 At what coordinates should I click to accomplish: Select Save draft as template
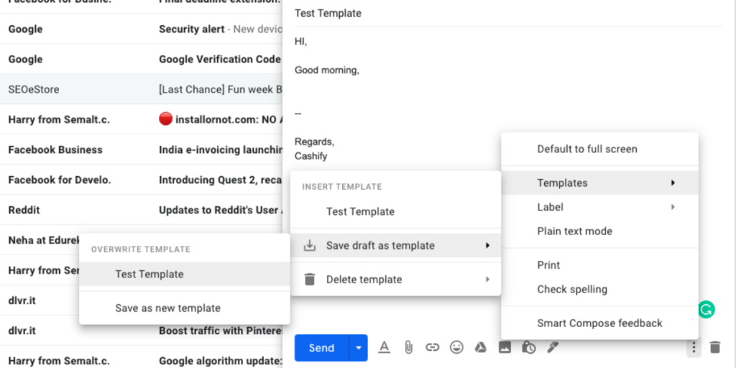(x=395, y=246)
